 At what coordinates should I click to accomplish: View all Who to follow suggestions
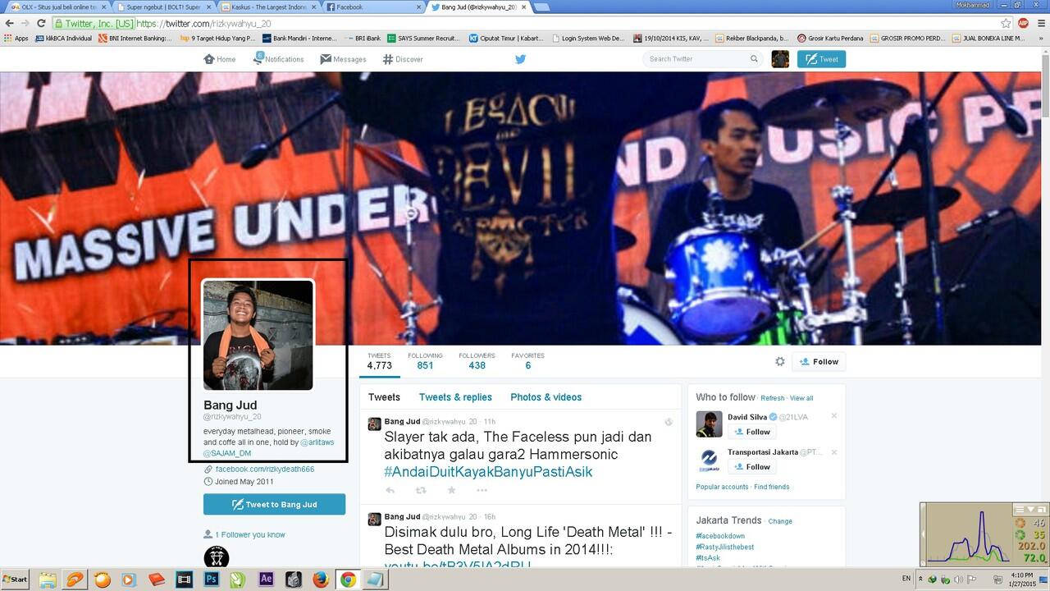point(801,398)
